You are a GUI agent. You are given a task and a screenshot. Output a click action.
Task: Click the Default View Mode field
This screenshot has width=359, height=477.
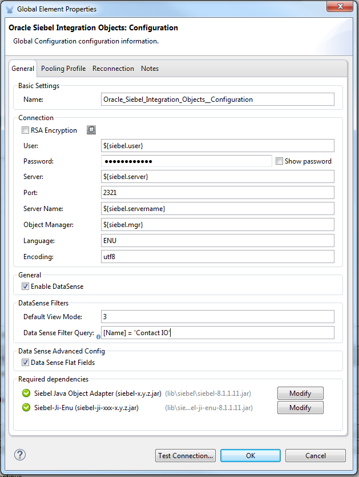click(217, 317)
